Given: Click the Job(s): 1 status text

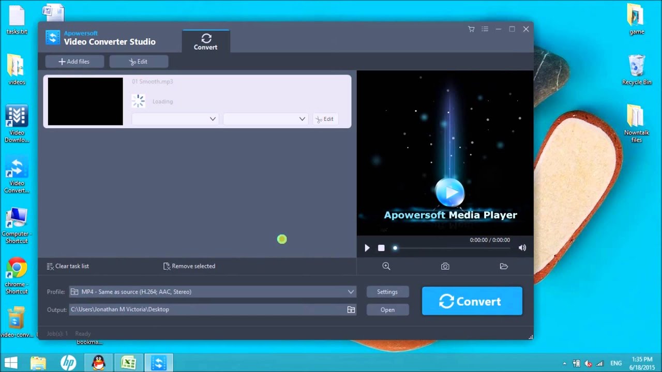Looking at the screenshot, I should click(57, 334).
